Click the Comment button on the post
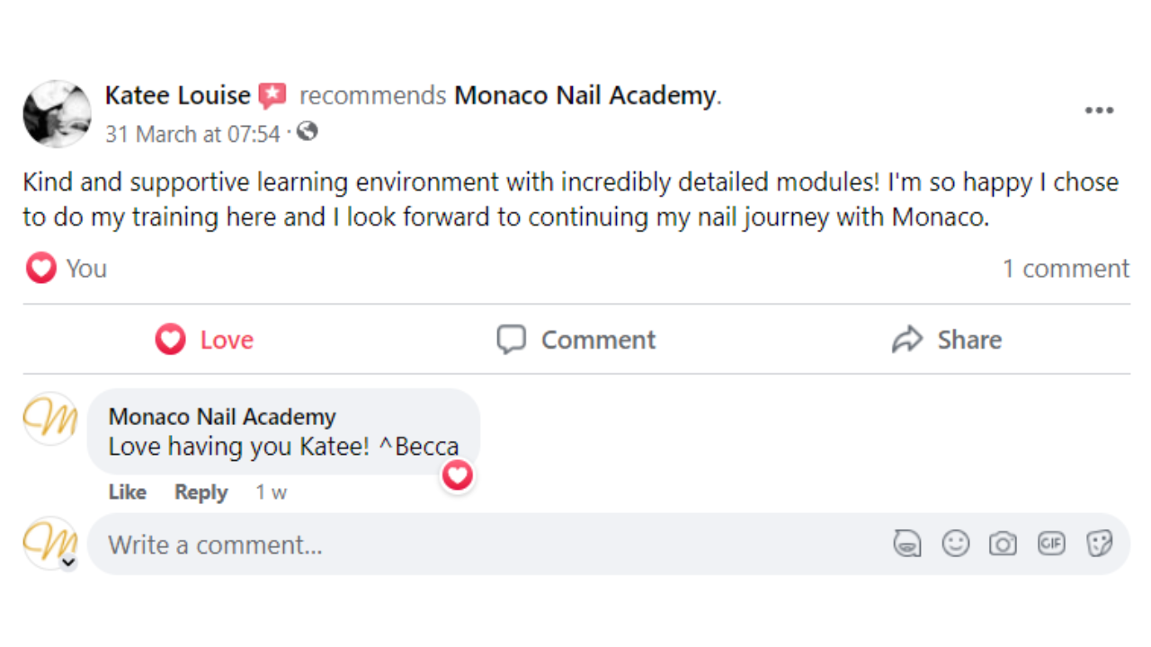The height and width of the screenshot is (647, 1151). point(576,340)
